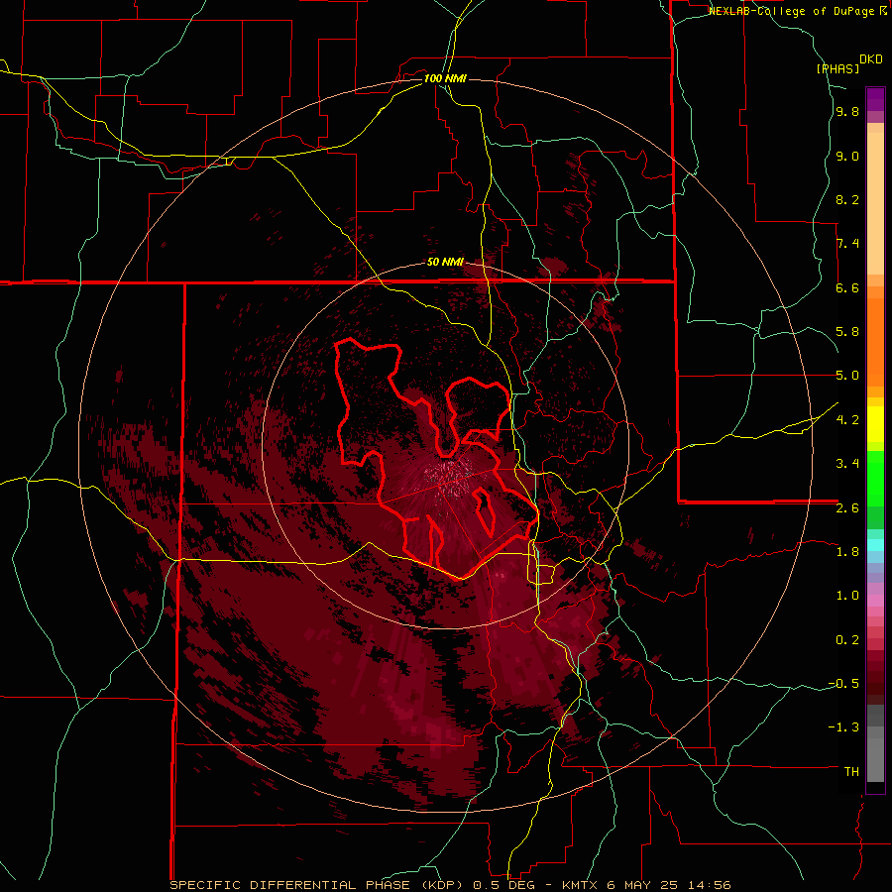
Task: Click the 4.2 value on the scale
Action: tap(847, 420)
